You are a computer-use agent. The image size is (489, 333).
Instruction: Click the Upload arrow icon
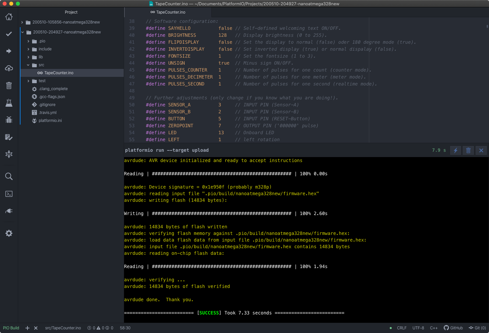9,51
